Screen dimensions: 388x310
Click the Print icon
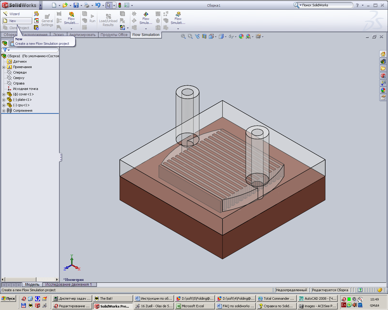87,5
